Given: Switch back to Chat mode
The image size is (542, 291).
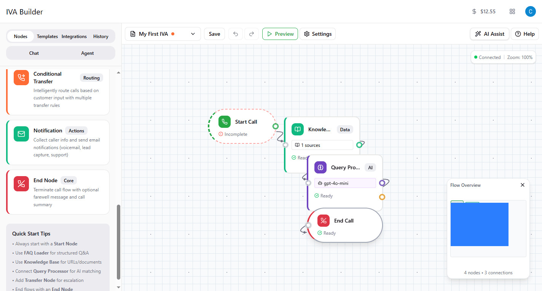Looking at the screenshot, I should [x=34, y=53].
